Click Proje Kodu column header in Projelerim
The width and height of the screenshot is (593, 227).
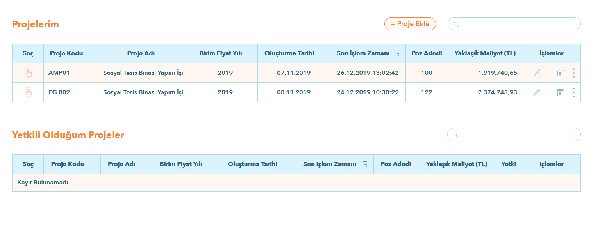click(x=66, y=53)
